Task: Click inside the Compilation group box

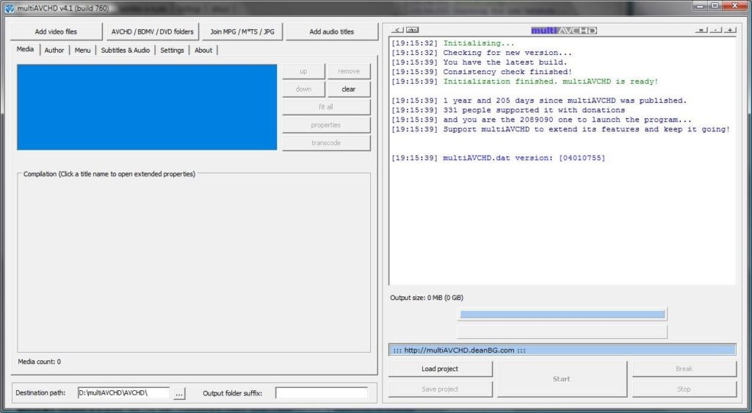Action: pos(194,263)
